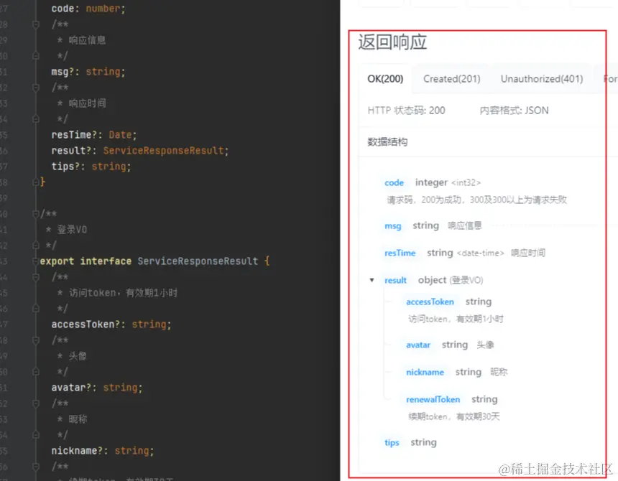Click the 响应信息 comment in editor
Viewport: 618px width, 481px height.
(87, 40)
